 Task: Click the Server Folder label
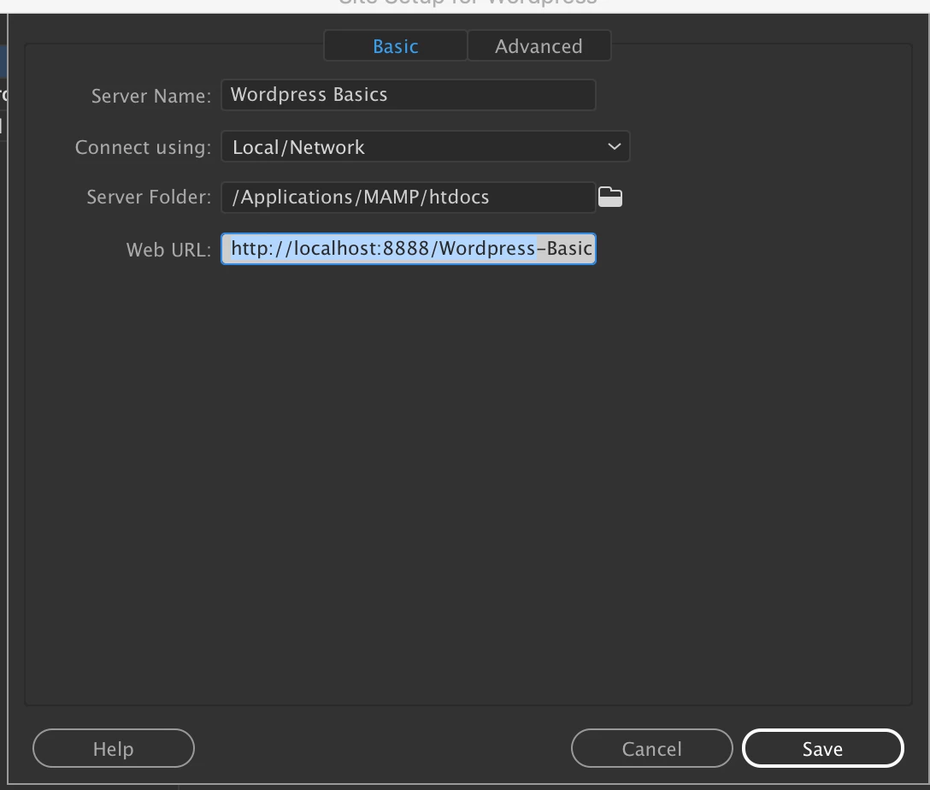[x=149, y=197]
